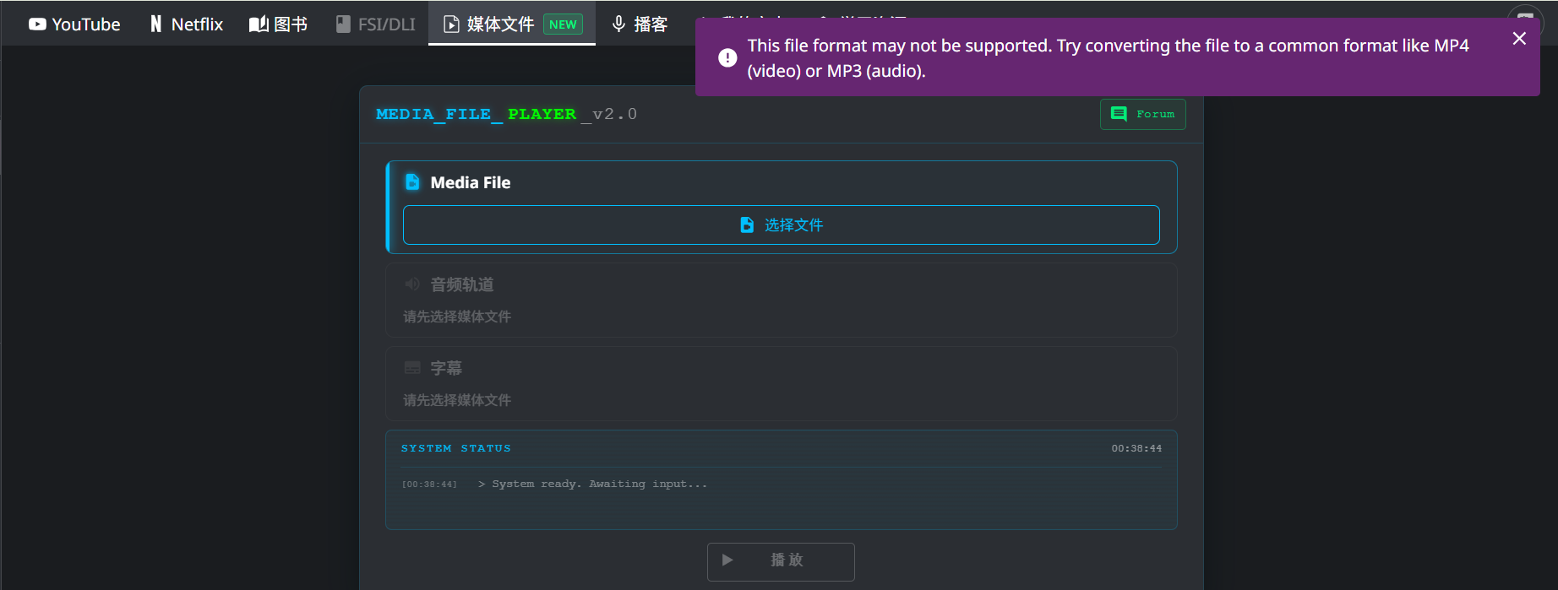1558x590 pixels.
Task: Click the blue document icon beside Media File
Action: [412, 182]
